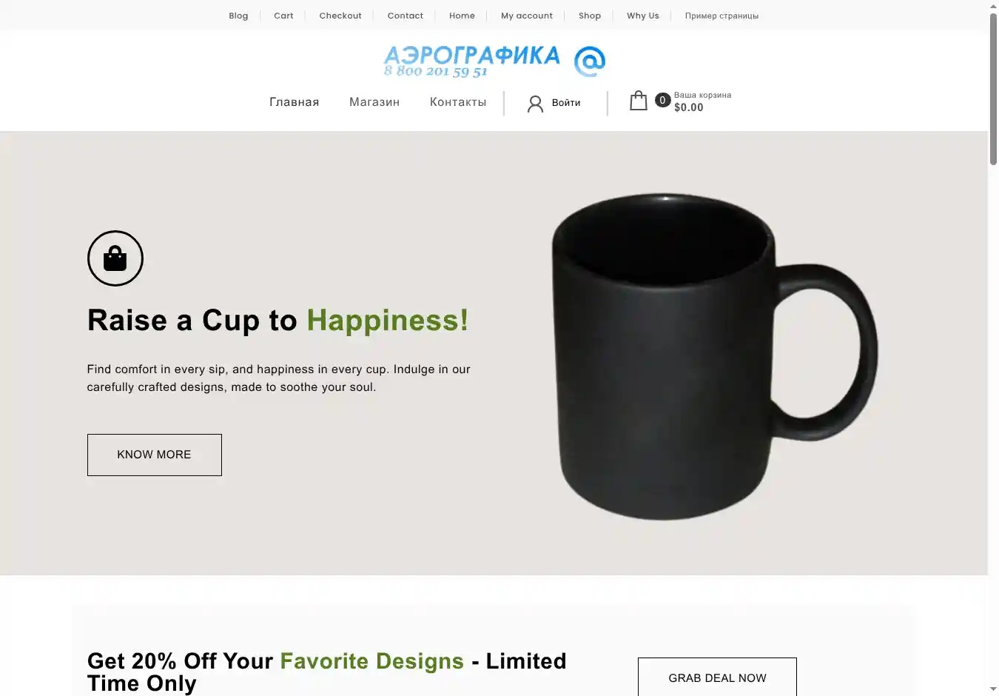Click the black mug image
The image size is (999, 696).
coord(715,356)
